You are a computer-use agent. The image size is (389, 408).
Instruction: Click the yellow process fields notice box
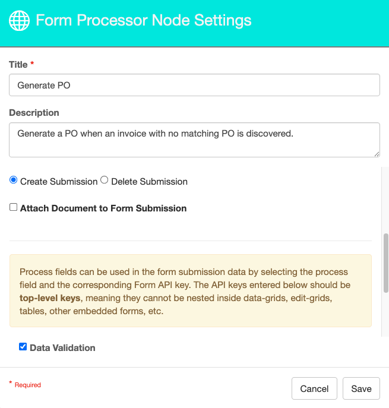[x=190, y=291]
